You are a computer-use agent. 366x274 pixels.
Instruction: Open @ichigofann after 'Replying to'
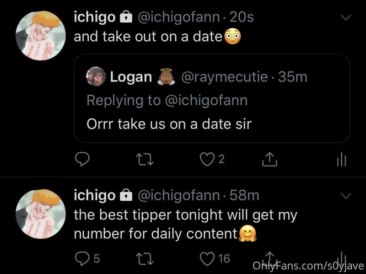[x=206, y=100]
